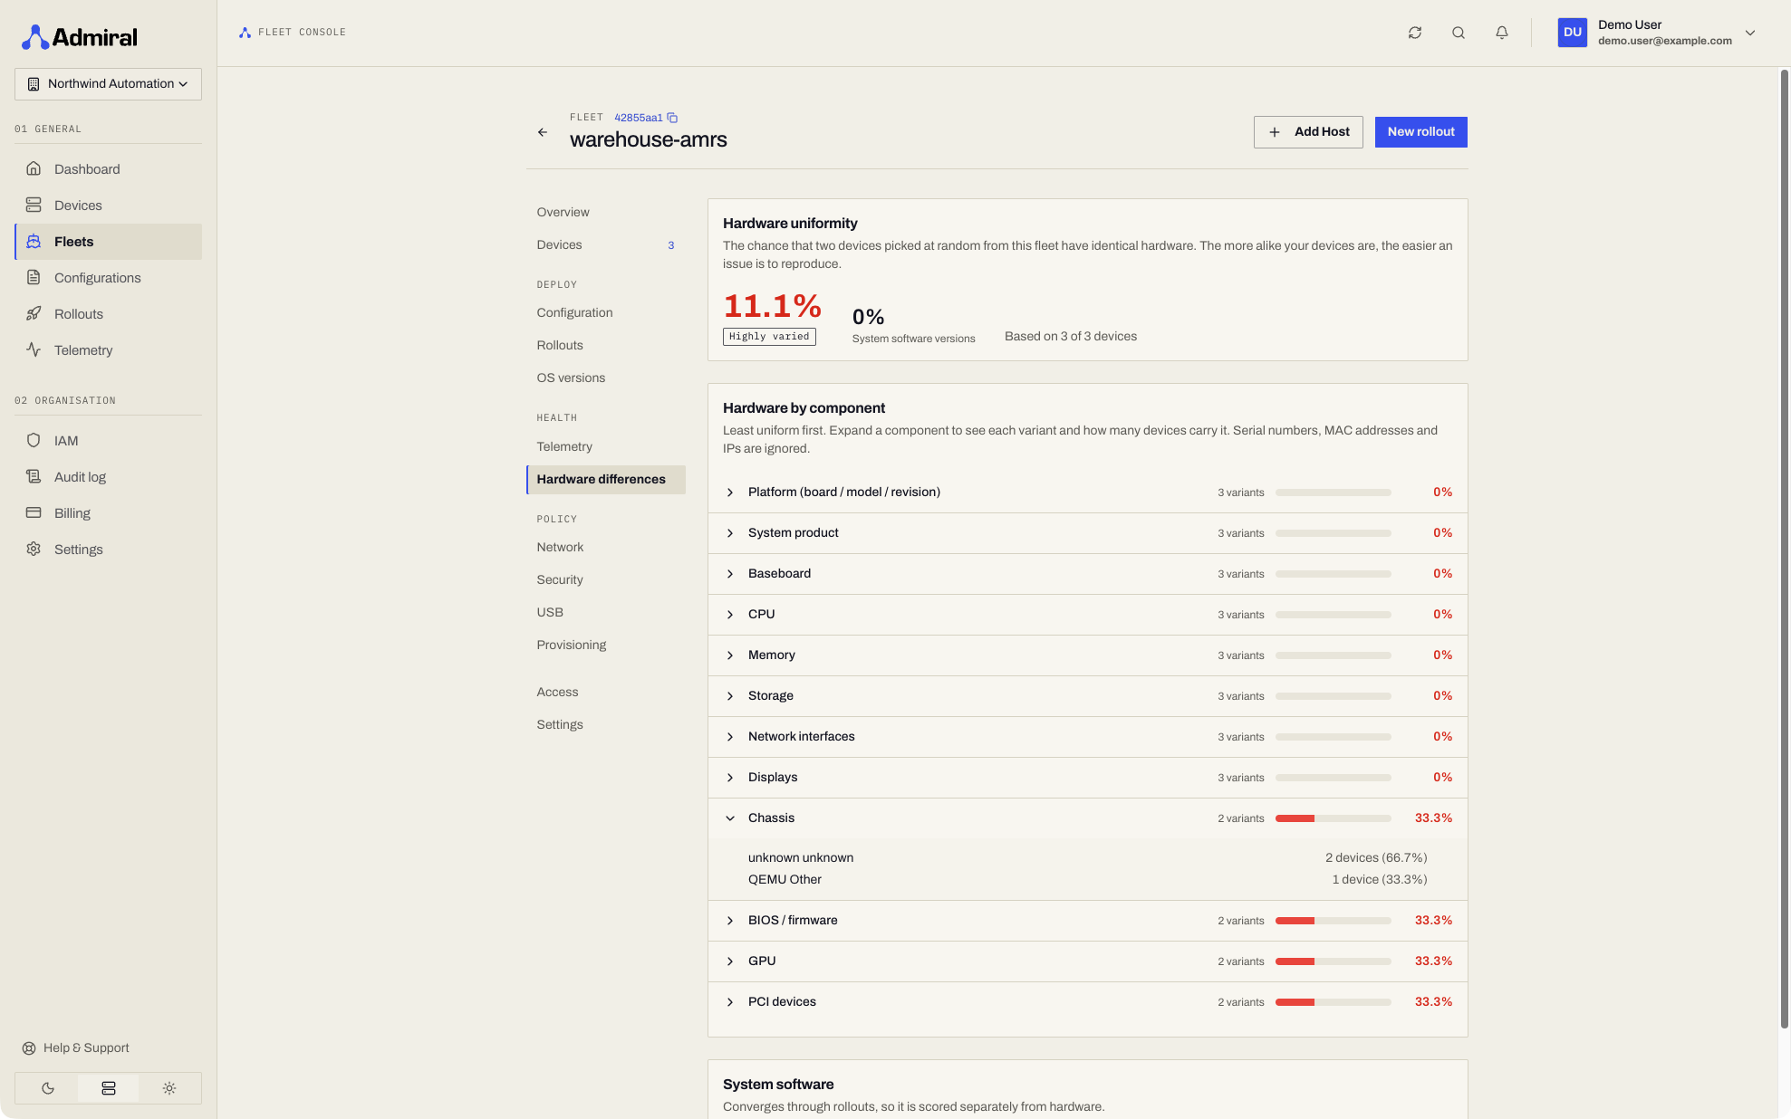Go back using the arrow icon
The width and height of the screenshot is (1791, 1119).
[543, 132]
